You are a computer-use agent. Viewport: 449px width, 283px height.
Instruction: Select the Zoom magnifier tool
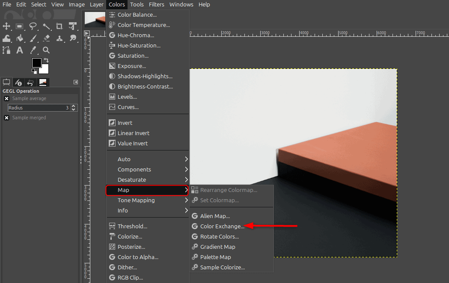(x=46, y=50)
